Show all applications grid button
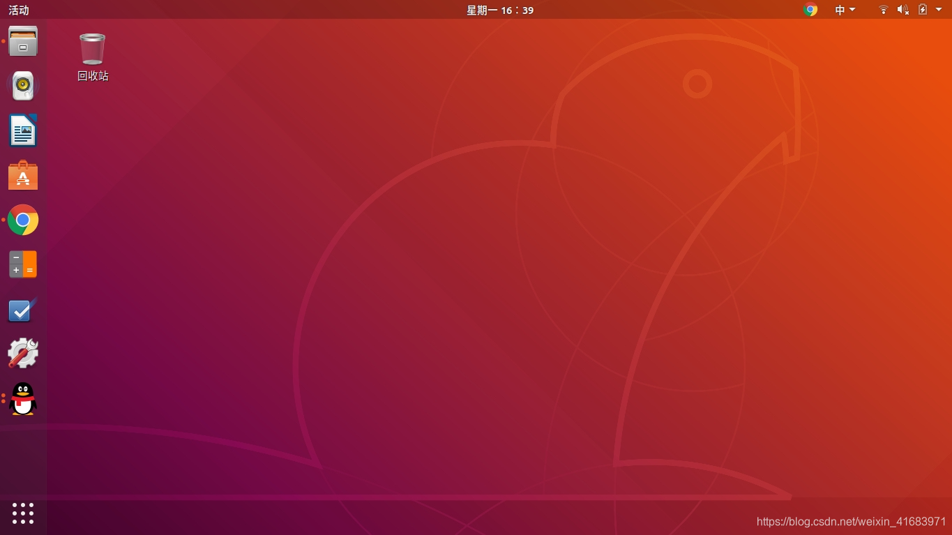This screenshot has width=952, height=535. (x=23, y=513)
